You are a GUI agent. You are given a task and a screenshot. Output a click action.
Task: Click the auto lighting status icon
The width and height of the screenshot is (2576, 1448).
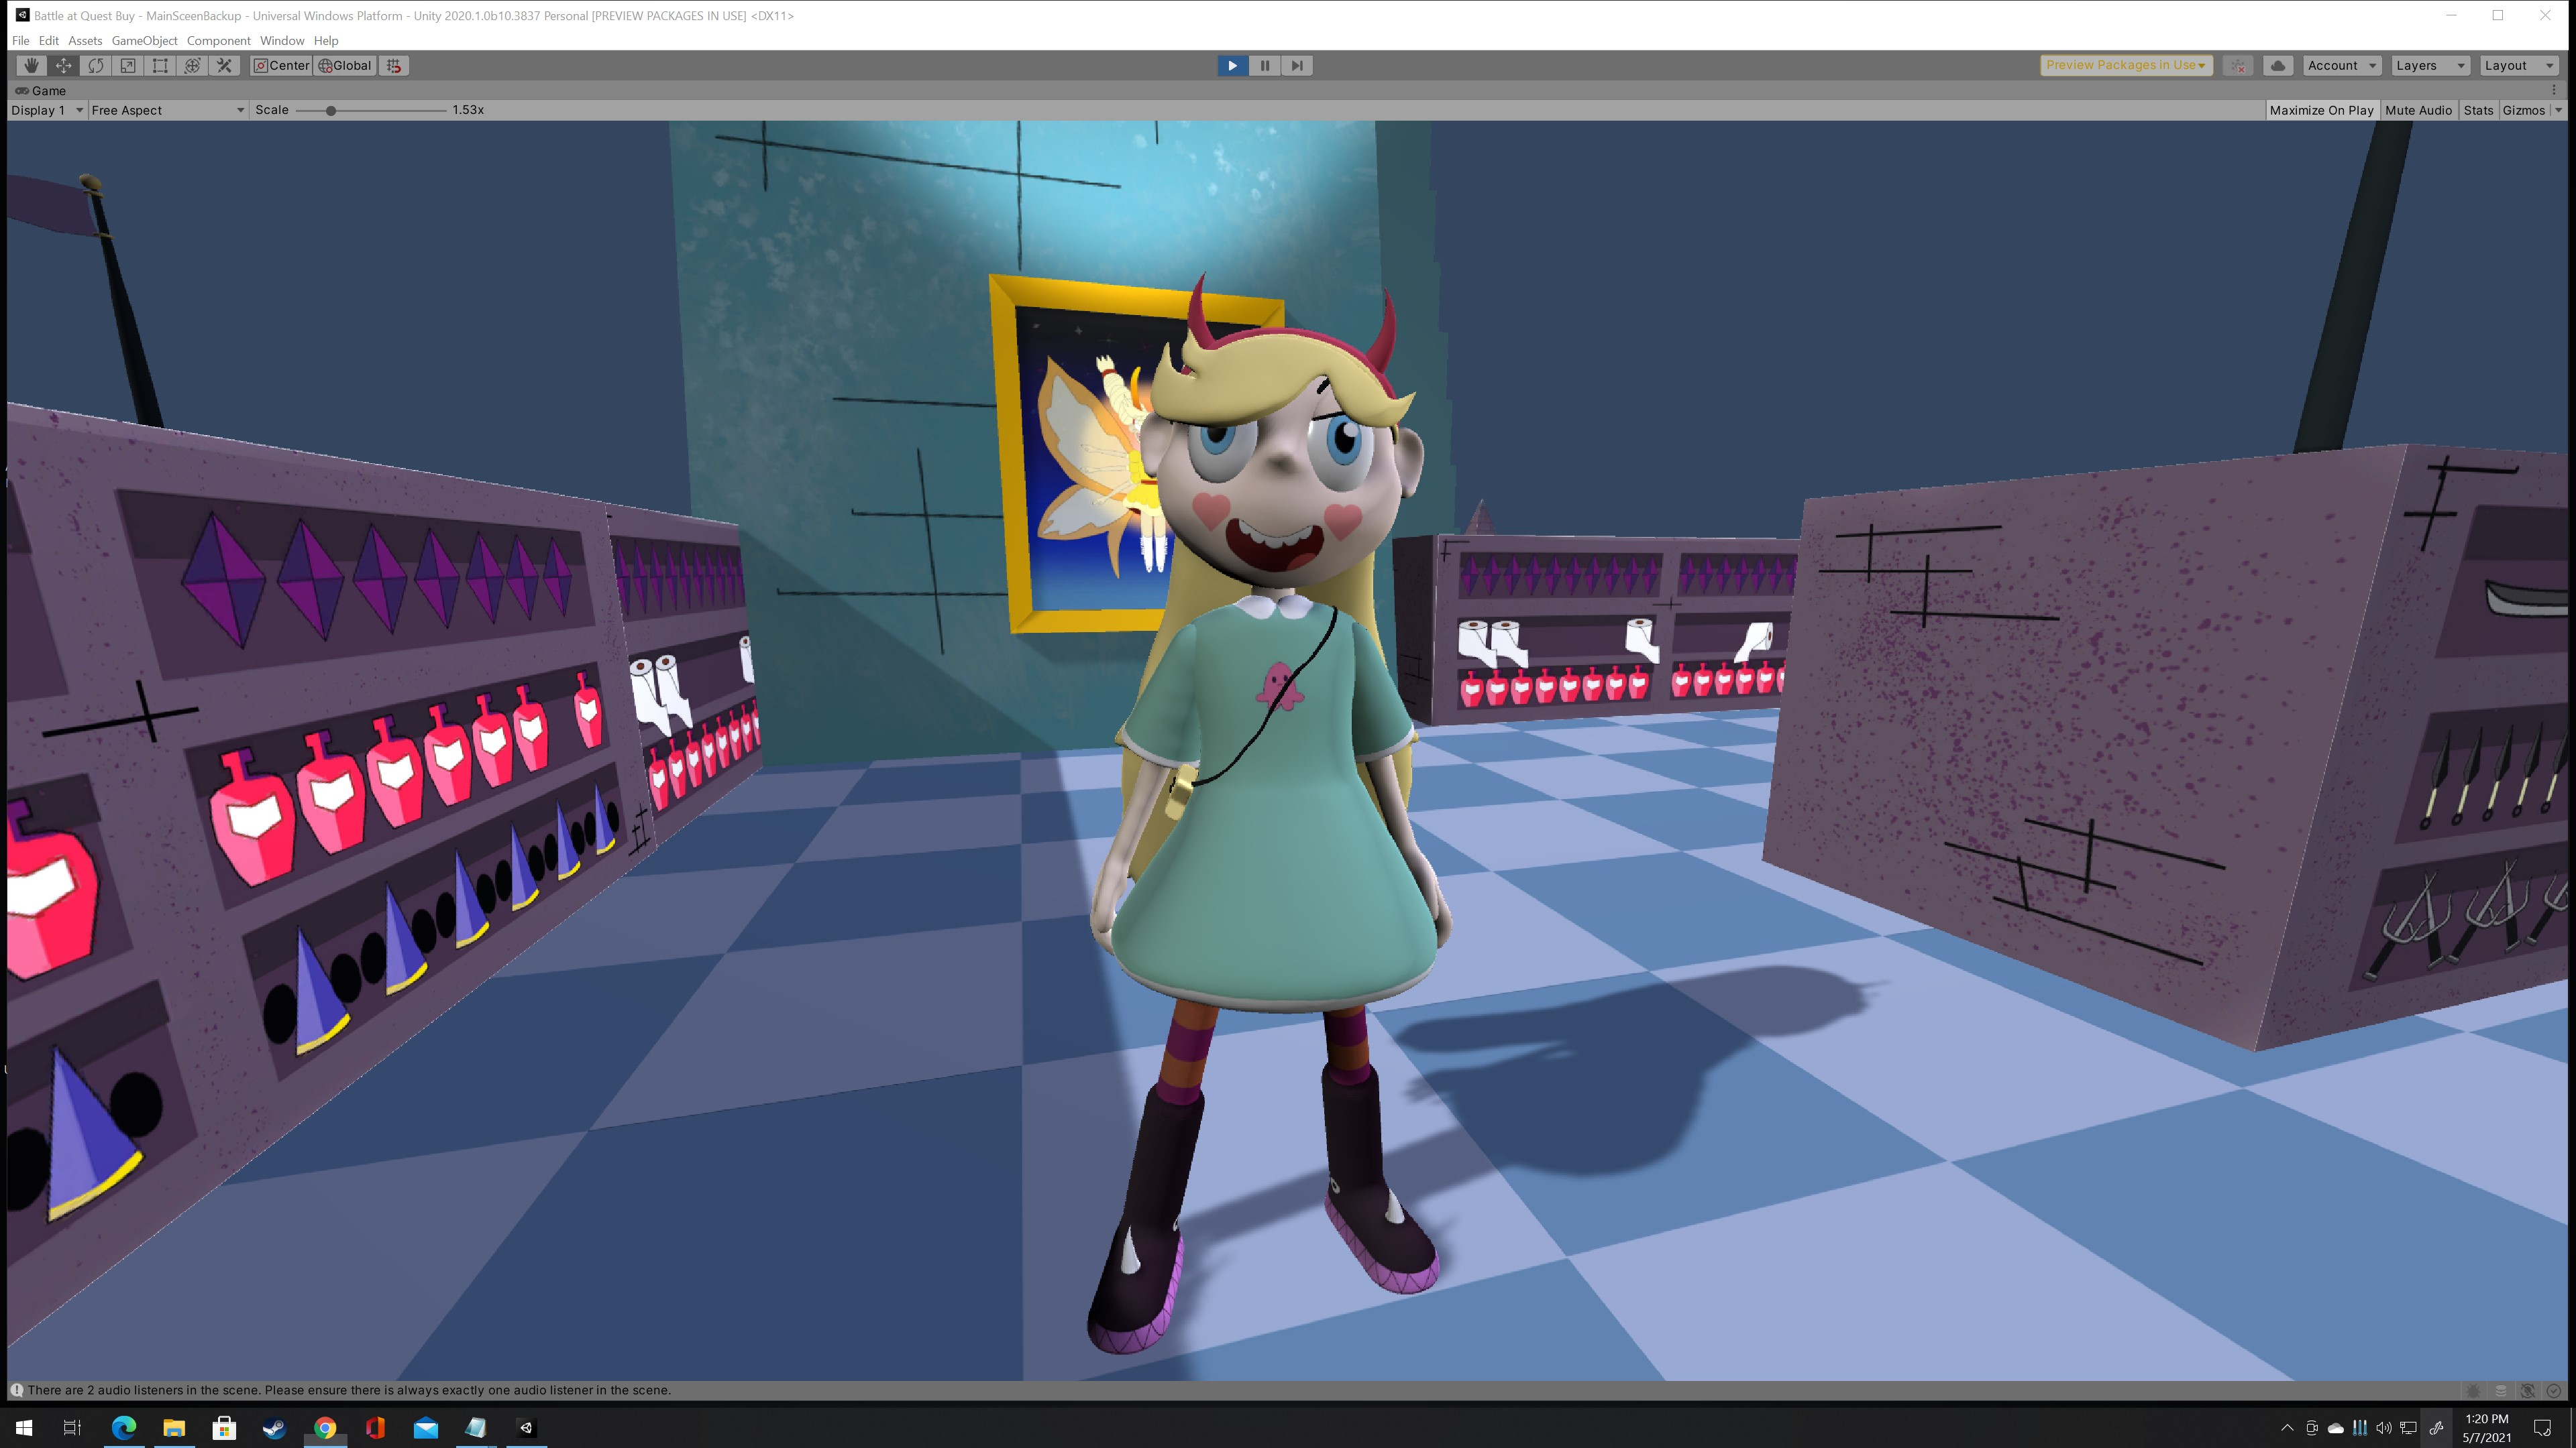[x=2527, y=1390]
